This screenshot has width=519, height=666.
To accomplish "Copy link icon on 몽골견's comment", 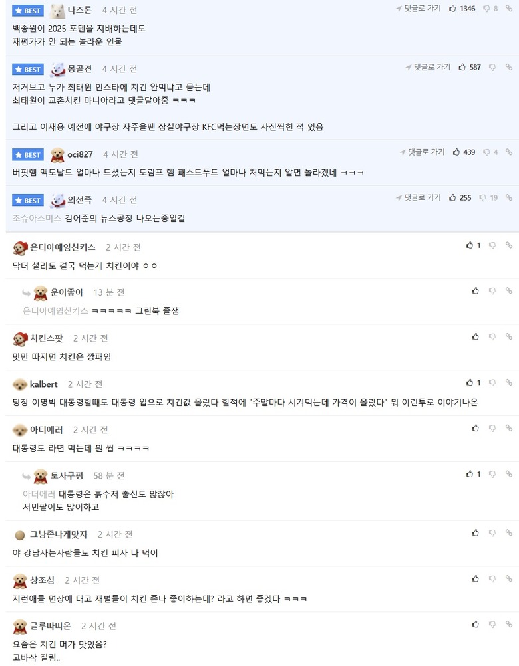I will (x=509, y=68).
